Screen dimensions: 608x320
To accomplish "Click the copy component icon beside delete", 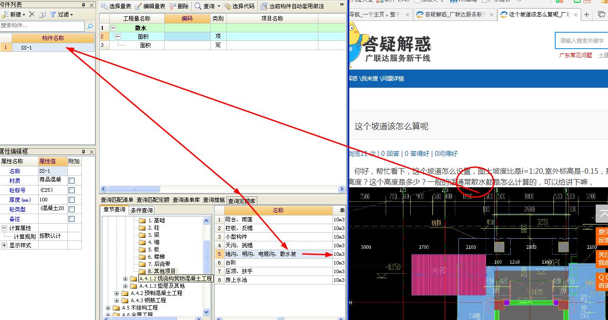I will coord(42,15).
